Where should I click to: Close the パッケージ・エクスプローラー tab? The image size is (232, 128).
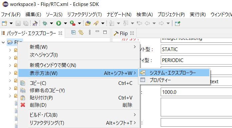[x=60, y=33]
